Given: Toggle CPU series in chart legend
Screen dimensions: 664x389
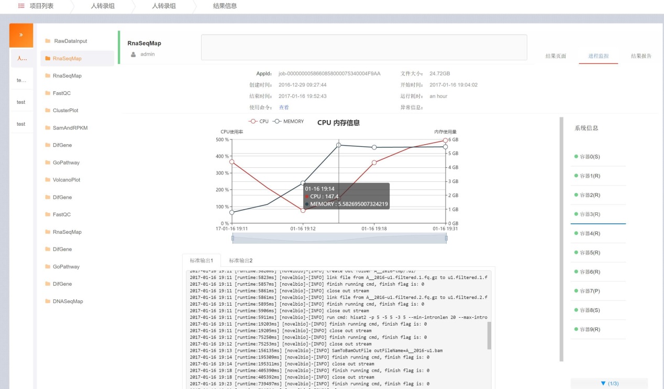Looking at the screenshot, I should 259,121.
